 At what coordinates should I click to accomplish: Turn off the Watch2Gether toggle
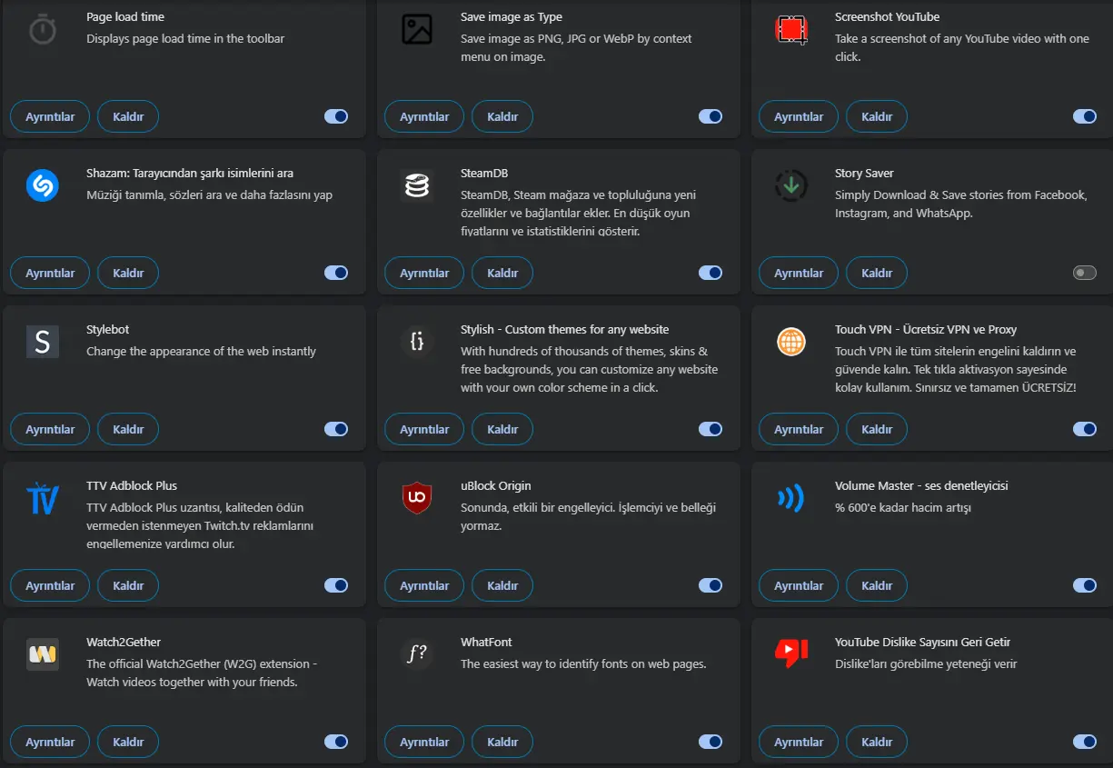click(x=336, y=742)
